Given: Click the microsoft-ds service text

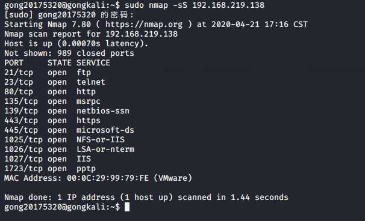Looking at the screenshot, I should (x=105, y=130).
